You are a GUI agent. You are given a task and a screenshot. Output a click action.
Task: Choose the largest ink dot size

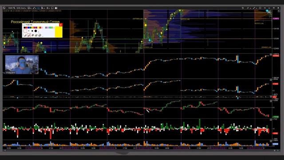pos(35,31)
